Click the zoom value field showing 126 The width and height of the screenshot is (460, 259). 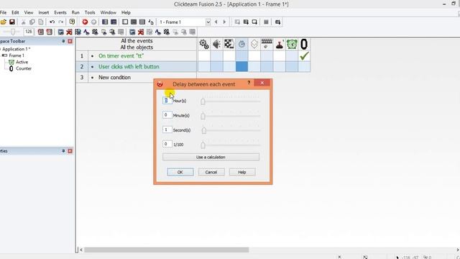click(x=29, y=32)
